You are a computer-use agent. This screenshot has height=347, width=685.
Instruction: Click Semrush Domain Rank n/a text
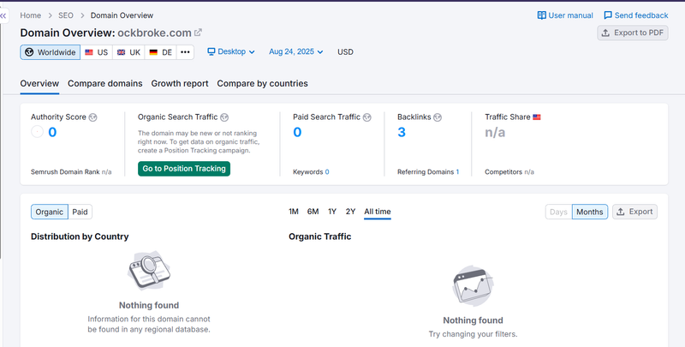pos(71,172)
